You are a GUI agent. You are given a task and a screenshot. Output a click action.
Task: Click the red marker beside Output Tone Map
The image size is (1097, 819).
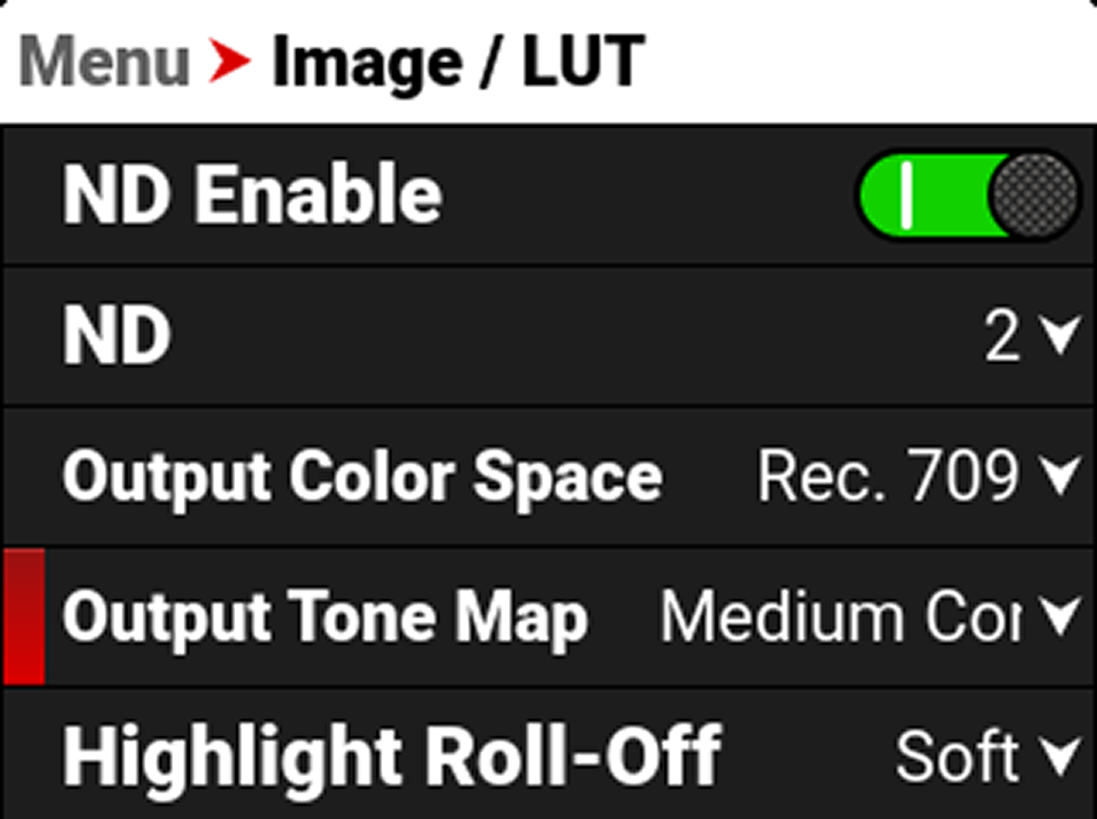coord(21,615)
